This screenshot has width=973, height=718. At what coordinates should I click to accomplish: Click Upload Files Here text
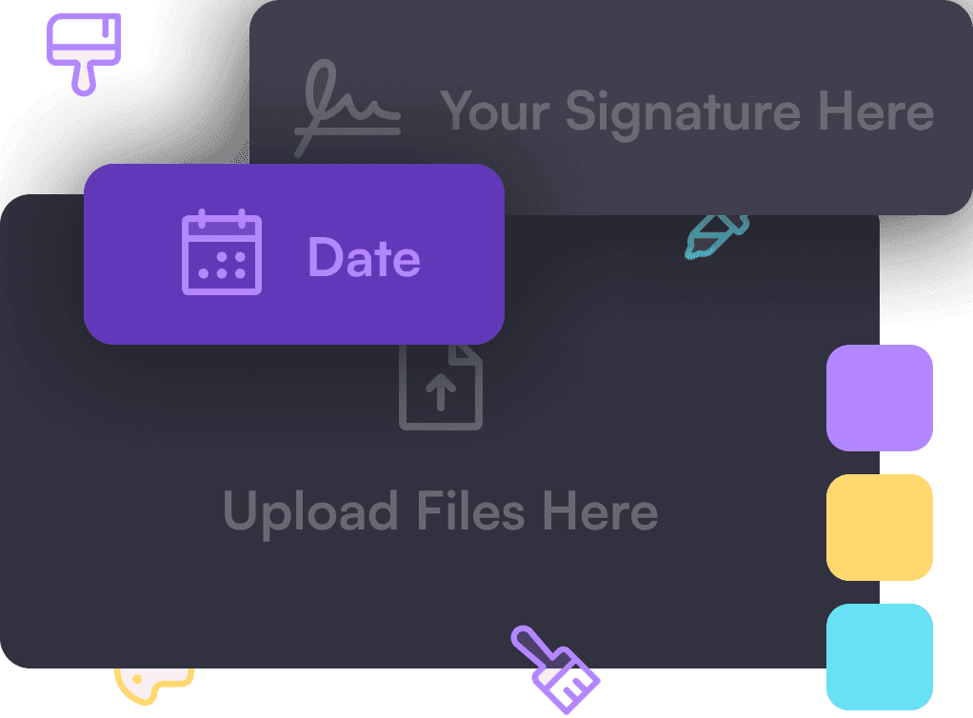[x=440, y=512]
